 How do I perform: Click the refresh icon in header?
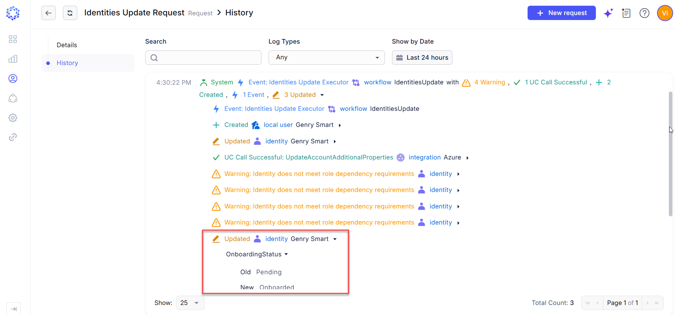tap(70, 13)
